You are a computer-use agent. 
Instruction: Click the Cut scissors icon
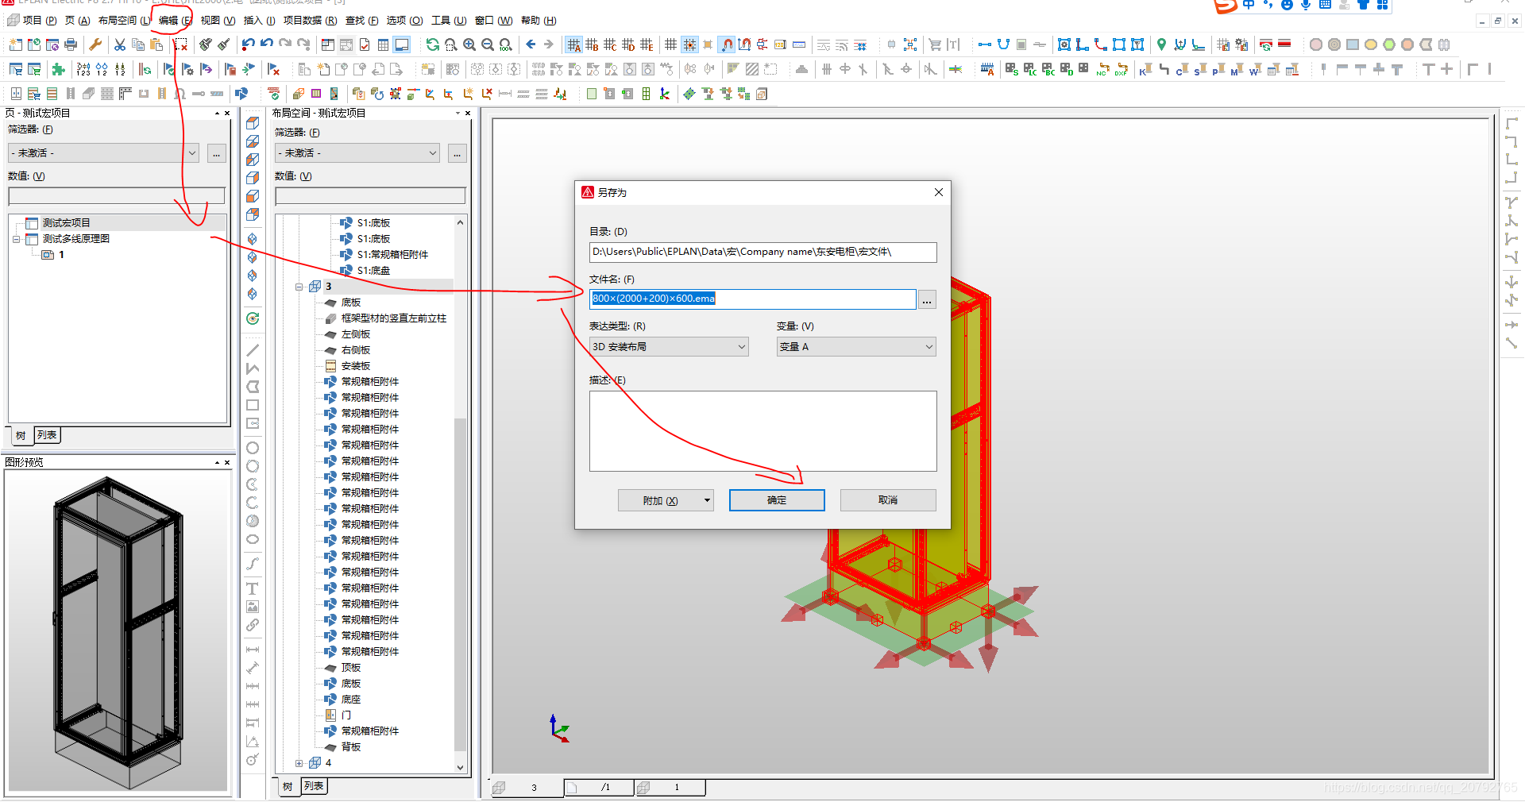pos(120,44)
